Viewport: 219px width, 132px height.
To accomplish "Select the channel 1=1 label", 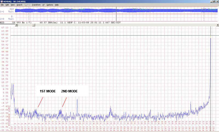I will coord(2,11).
